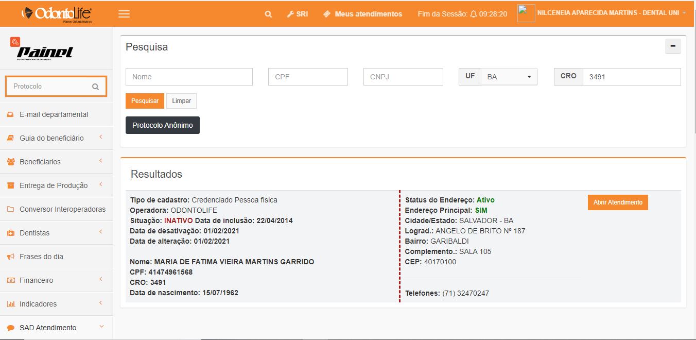Toggle the hamburger sidebar menu

124,14
